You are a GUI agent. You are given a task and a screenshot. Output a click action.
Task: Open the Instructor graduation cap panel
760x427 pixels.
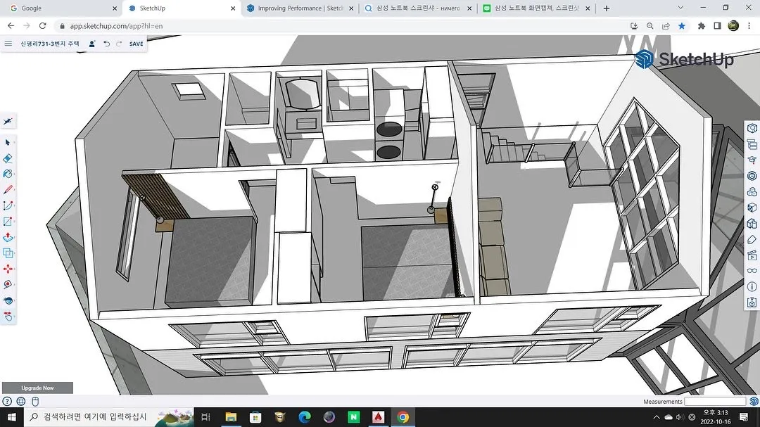tap(752, 160)
